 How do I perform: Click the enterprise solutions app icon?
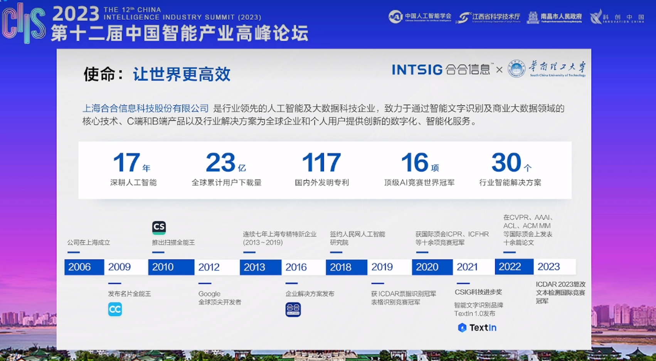click(293, 309)
